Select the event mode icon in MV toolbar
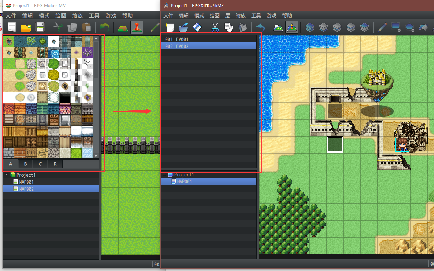Image resolution: width=434 pixels, height=271 pixels. [x=137, y=27]
